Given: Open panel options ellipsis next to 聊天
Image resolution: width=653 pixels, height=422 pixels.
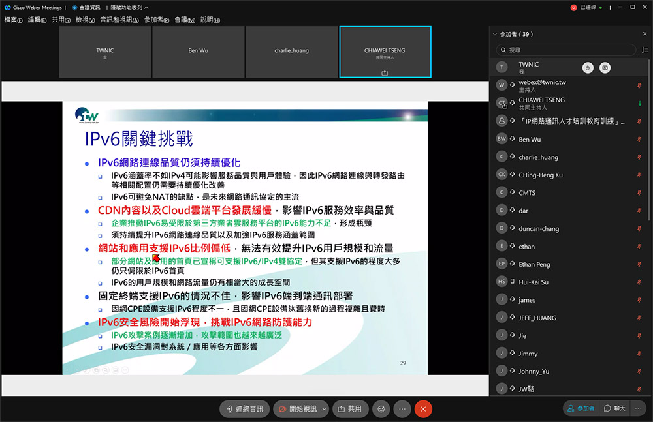Looking at the screenshot, I should (640, 408).
